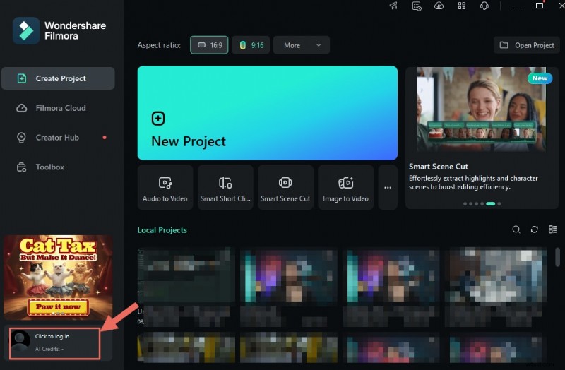Viewport: 565px width, 370px height.
Task: Go to Creator Hub
Action: 58,137
